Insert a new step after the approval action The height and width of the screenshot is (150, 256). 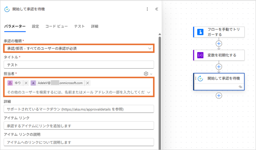tap(219, 96)
